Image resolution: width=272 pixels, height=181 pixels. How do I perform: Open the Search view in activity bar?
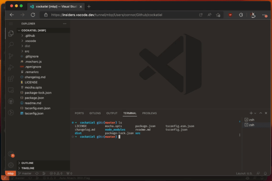(x=11, y=45)
